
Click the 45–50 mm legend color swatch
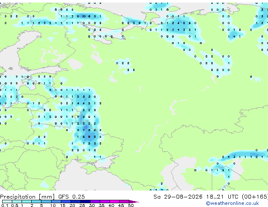point(124,202)
